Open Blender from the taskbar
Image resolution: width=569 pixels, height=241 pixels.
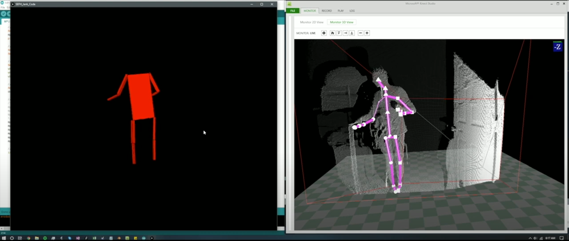pos(119,238)
